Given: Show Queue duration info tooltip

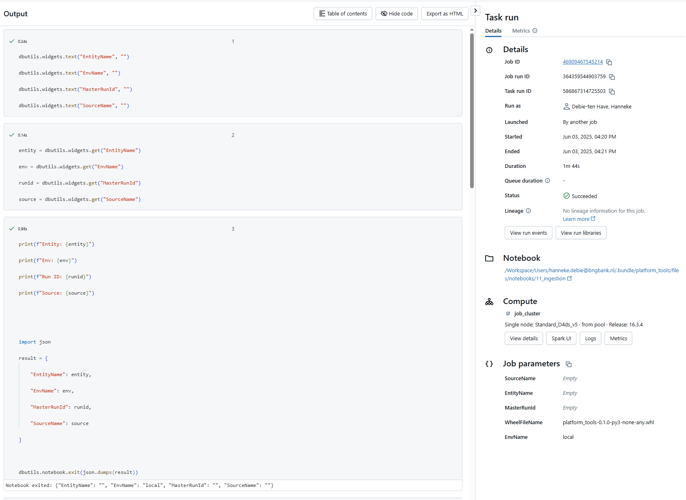Looking at the screenshot, I should 547,181.
